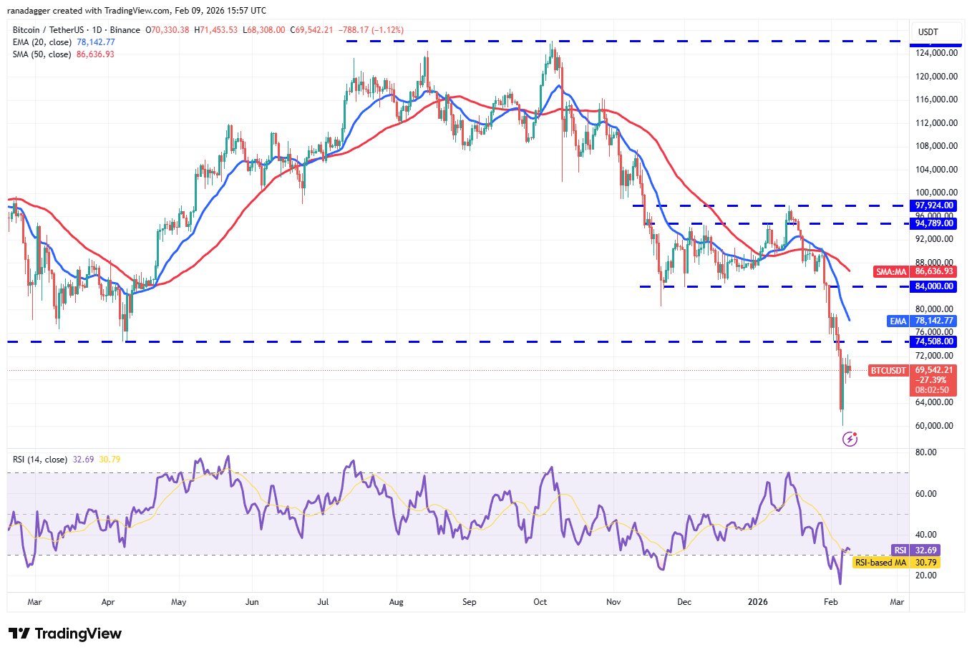Viewport: 972px width, 655px height.
Task: Click the 97,924.00 horizontal level label
Action: pyautogui.click(x=933, y=205)
